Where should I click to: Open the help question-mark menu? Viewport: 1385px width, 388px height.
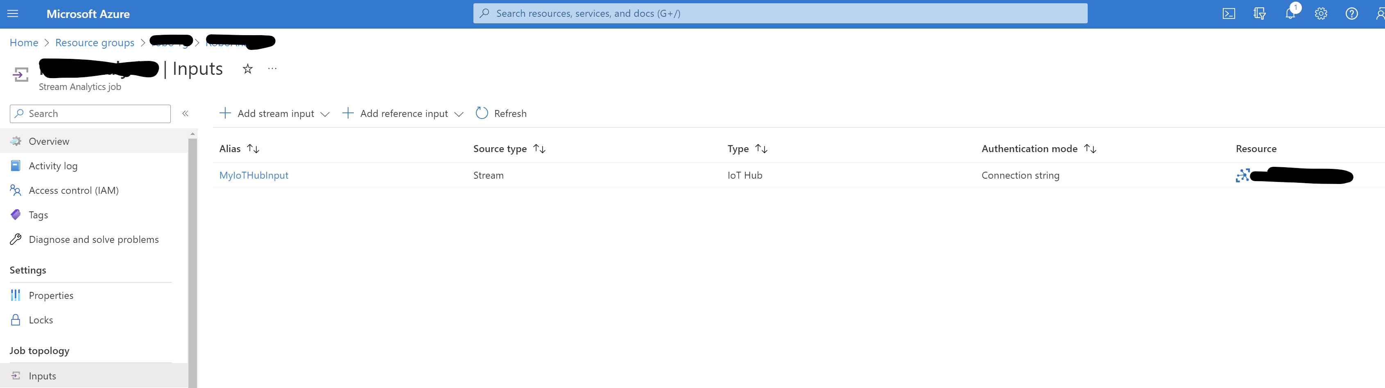[1351, 13]
